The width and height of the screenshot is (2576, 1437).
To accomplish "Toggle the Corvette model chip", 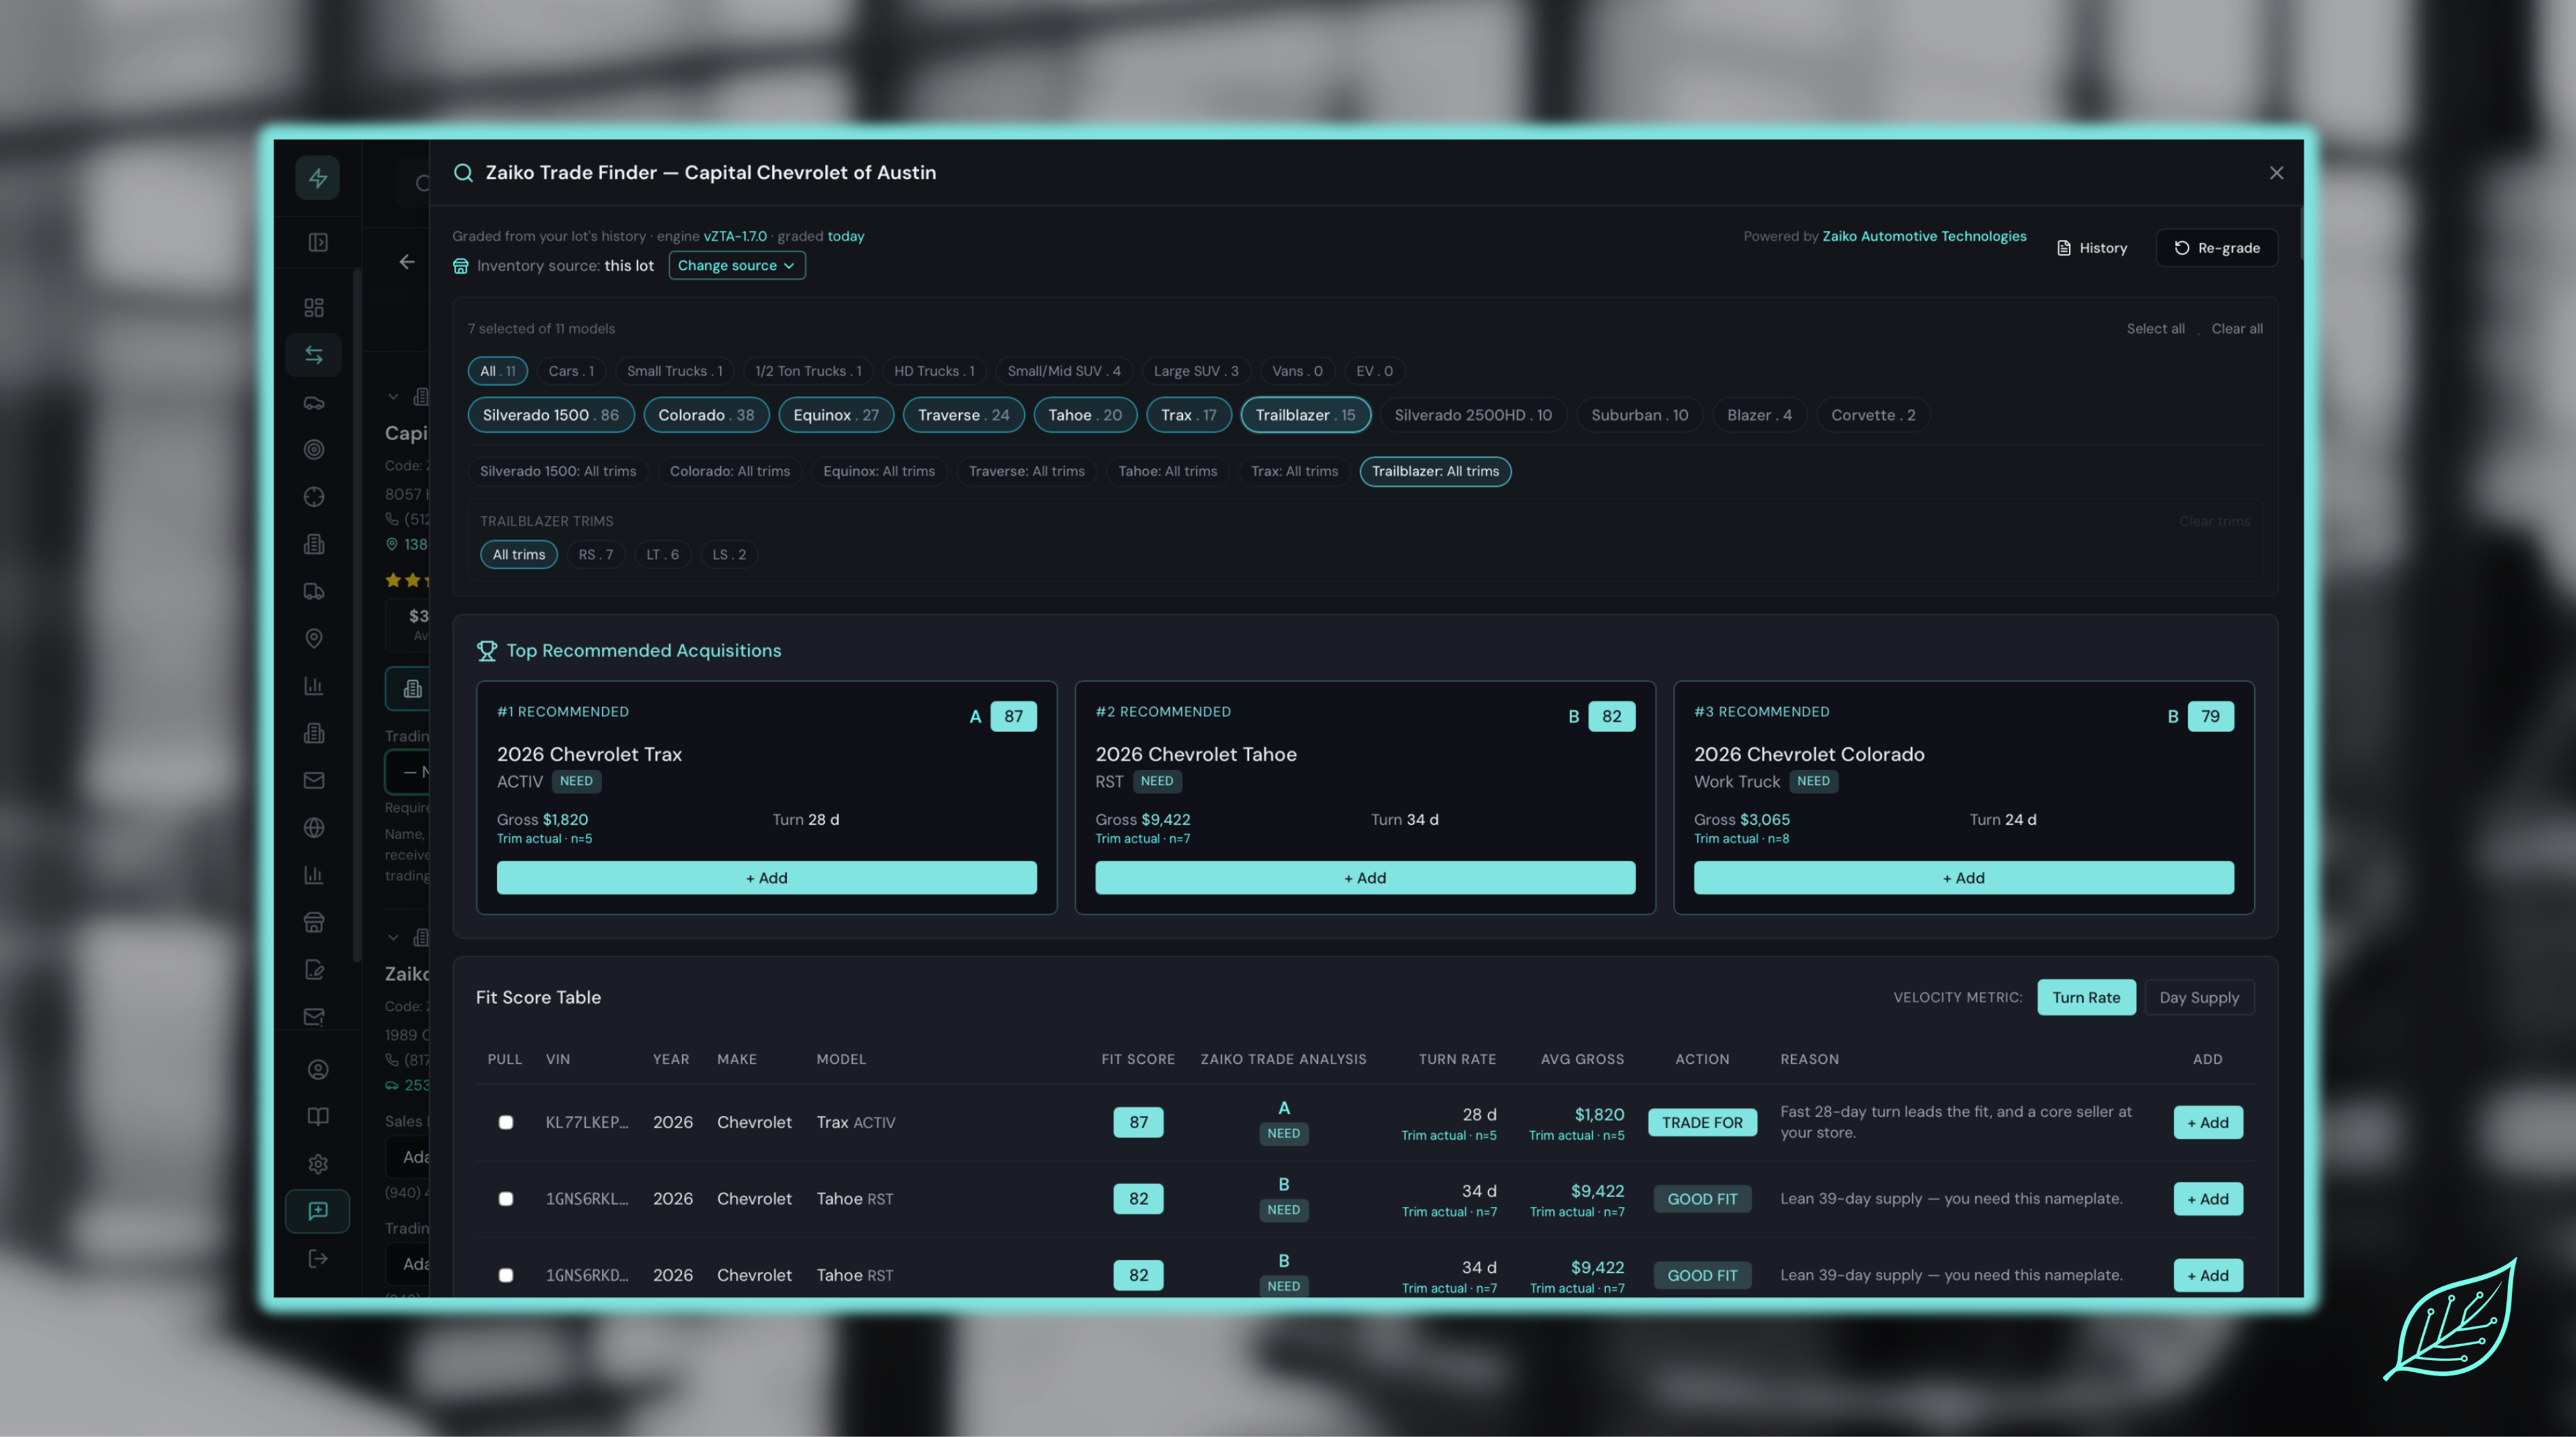I will (1873, 415).
